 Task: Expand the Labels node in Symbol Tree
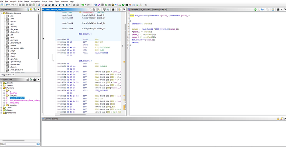coord(2,108)
